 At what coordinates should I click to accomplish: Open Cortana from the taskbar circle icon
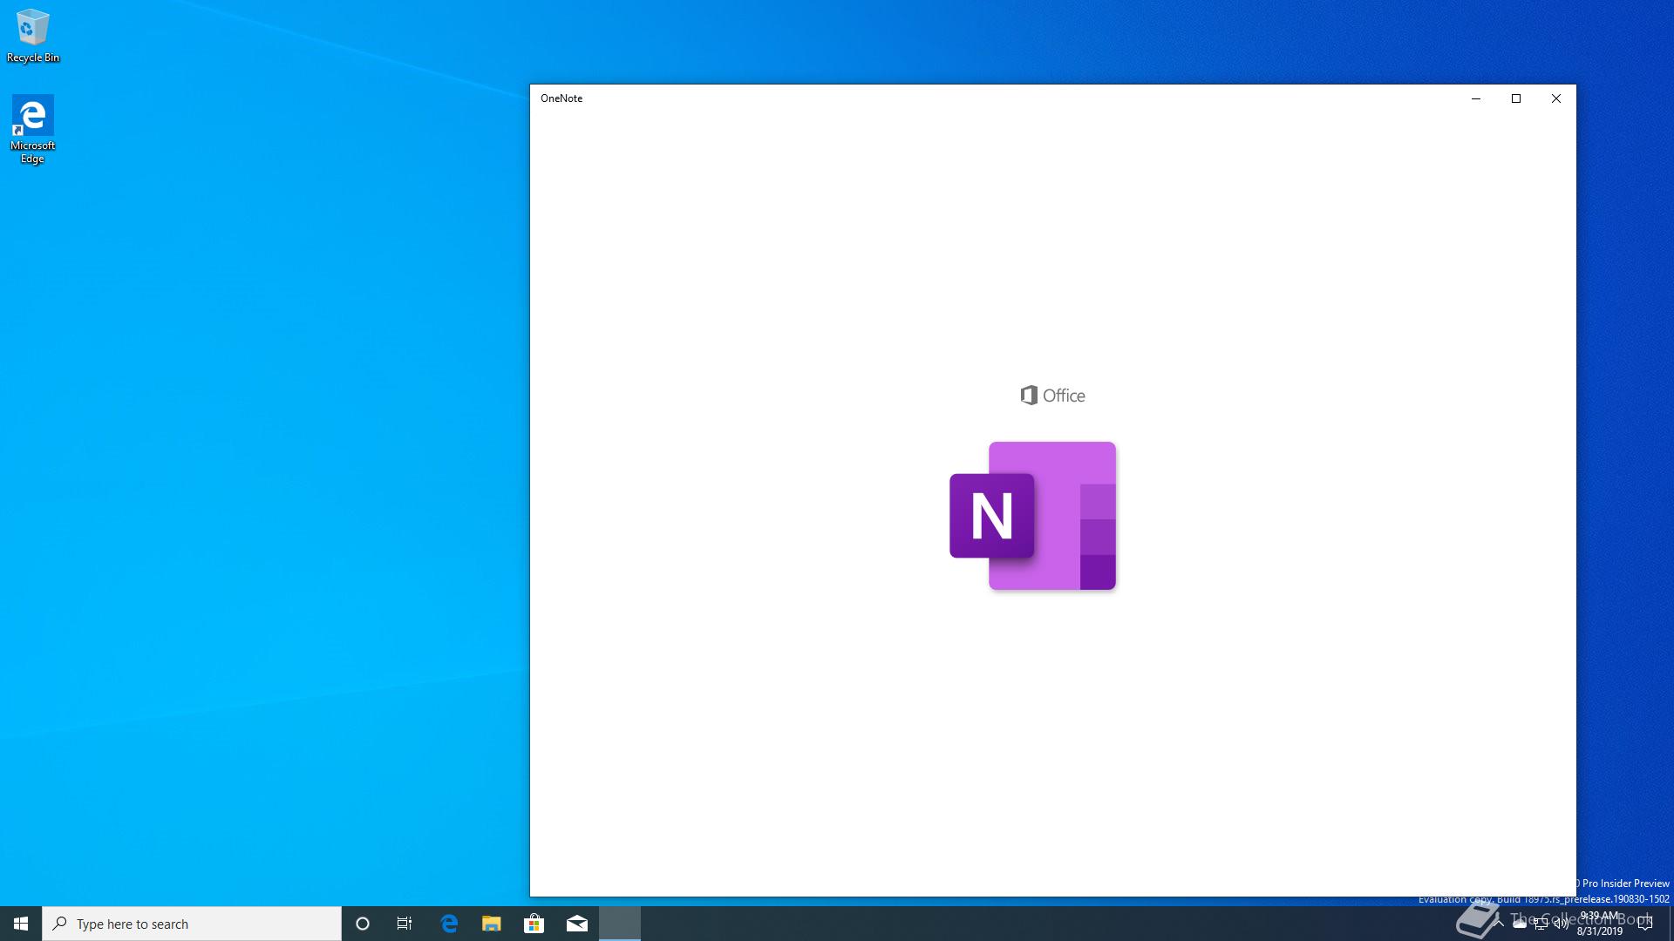[363, 924]
